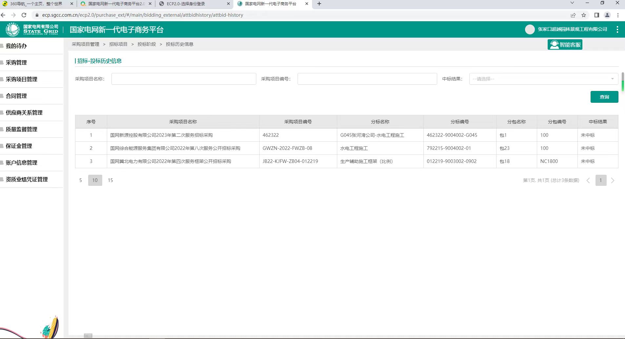This screenshot has height=339, width=625.
Task: Open the three-dot menu in green header
Action: tap(617, 29)
